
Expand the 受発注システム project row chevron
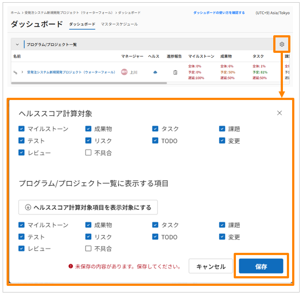click(22, 72)
